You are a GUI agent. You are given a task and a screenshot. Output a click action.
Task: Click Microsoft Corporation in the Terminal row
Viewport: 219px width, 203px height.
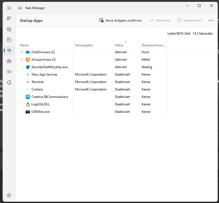(x=91, y=82)
